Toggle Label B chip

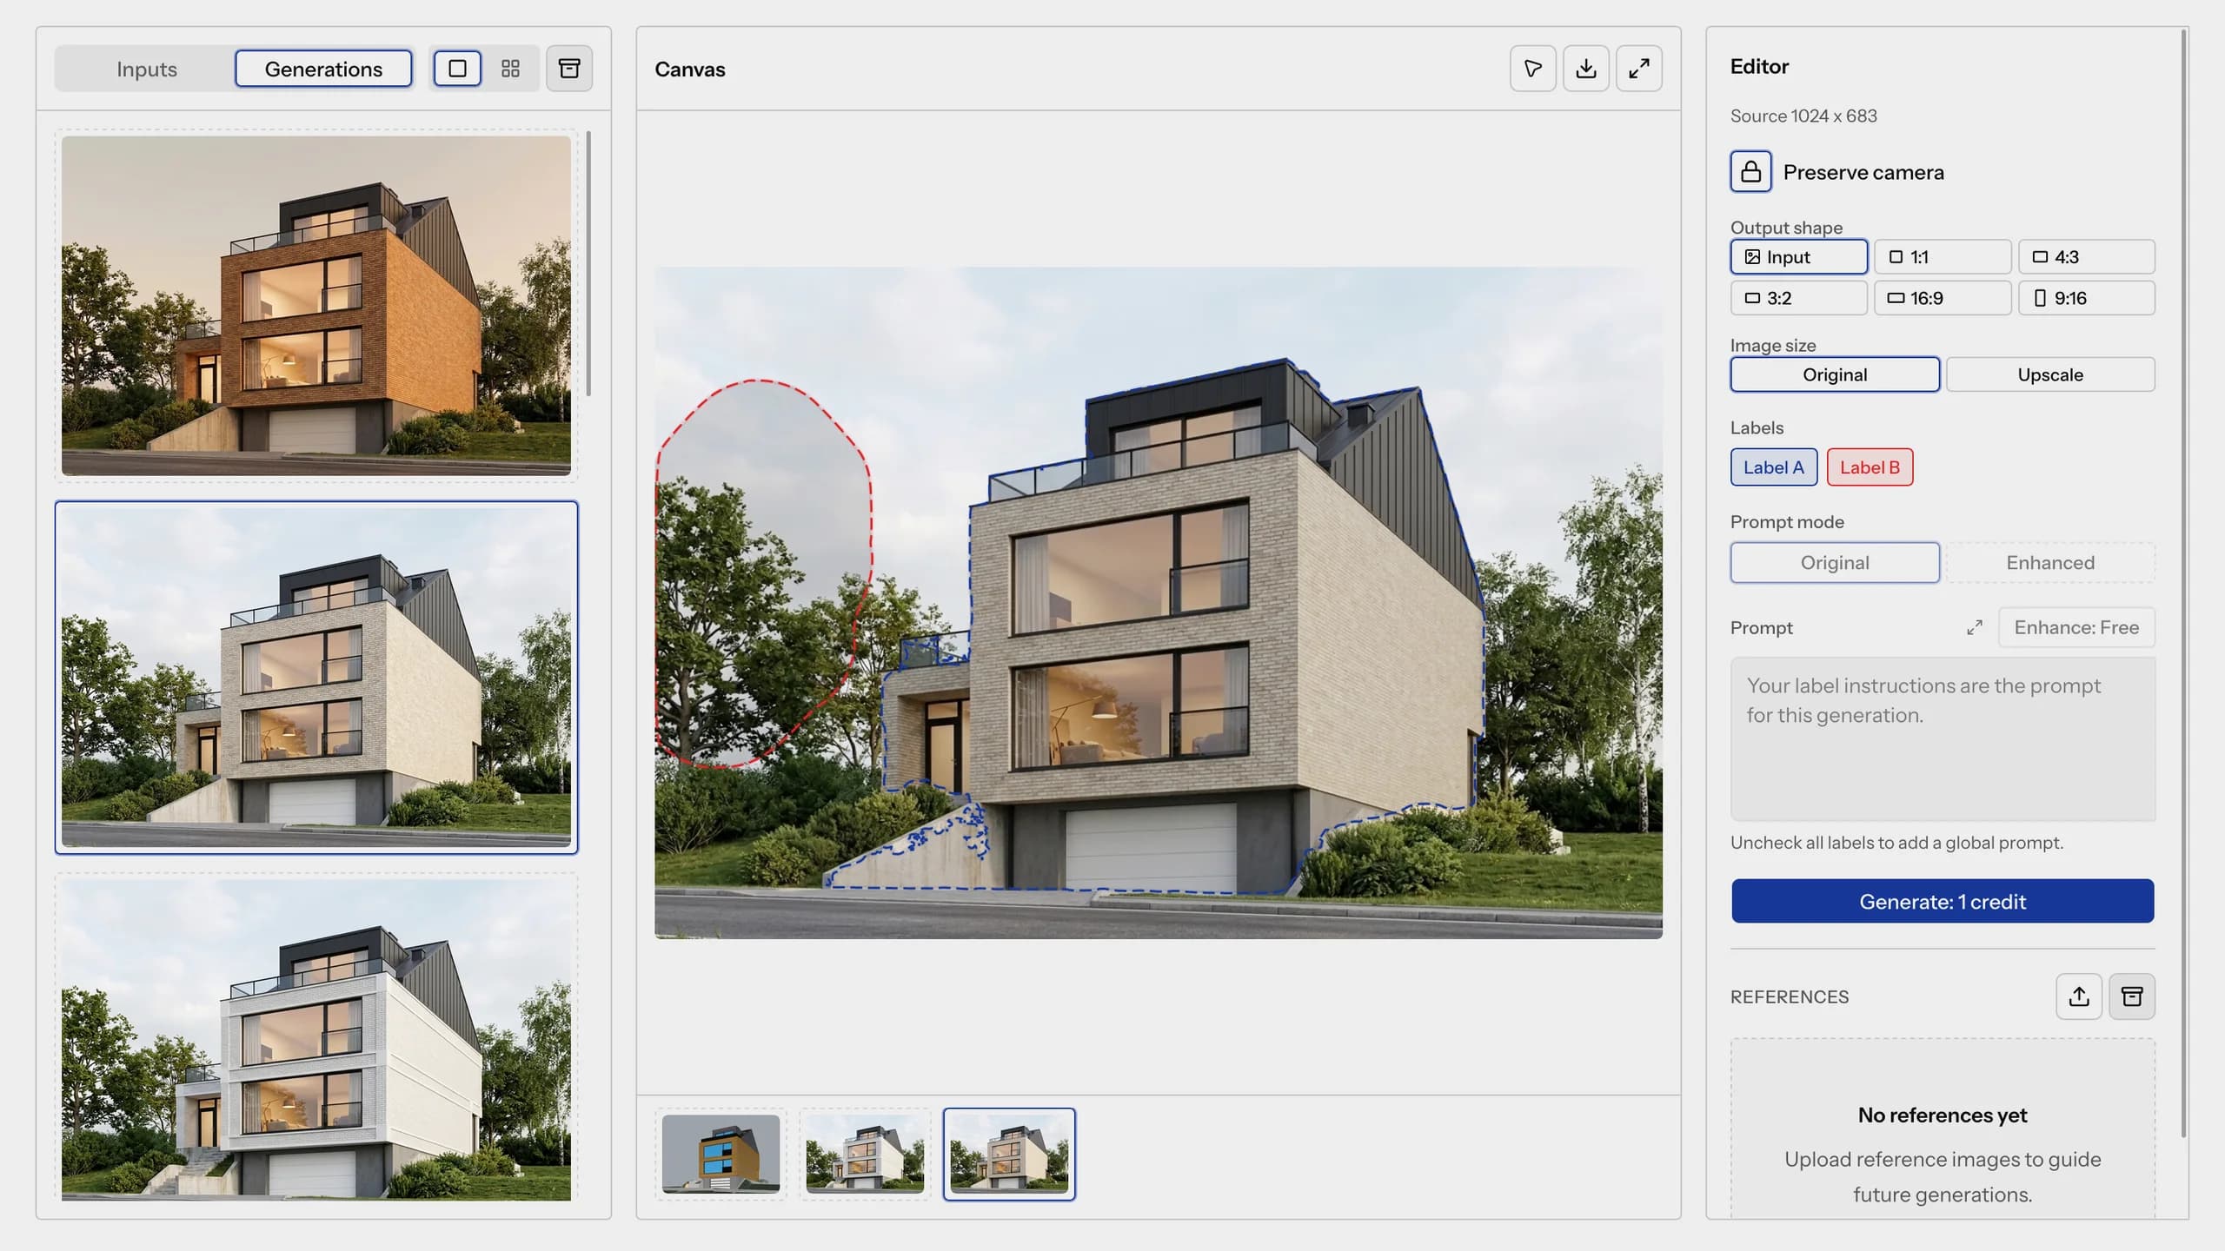coord(1870,467)
